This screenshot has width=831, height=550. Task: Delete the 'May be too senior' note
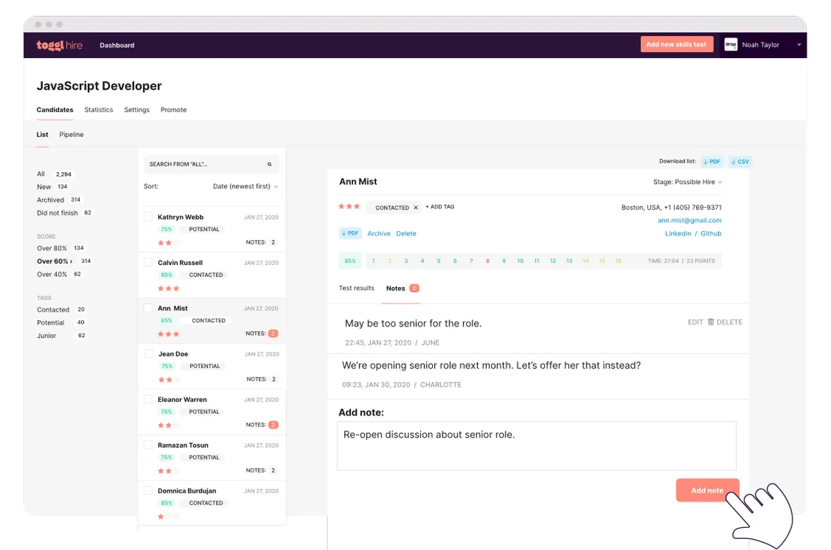point(724,322)
